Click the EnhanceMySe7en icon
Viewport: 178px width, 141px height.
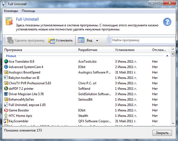tap(6, 99)
